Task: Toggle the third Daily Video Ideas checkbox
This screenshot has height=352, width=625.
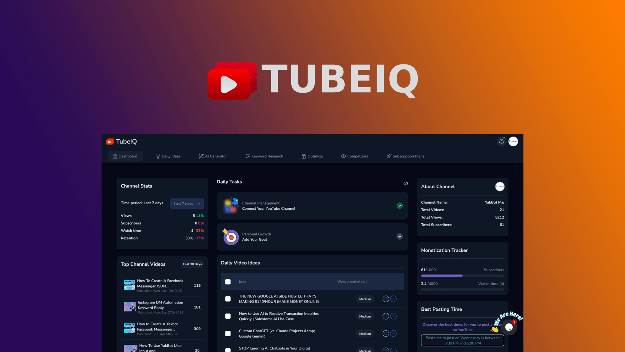Action: coord(228,333)
